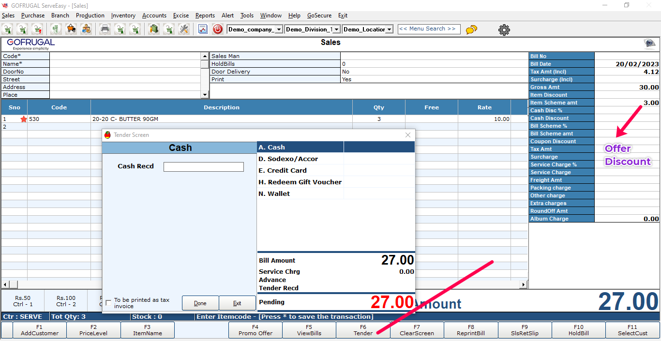Click the Bill Date value 20/02/2023
This screenshot has width=661, height=341.
637,64
